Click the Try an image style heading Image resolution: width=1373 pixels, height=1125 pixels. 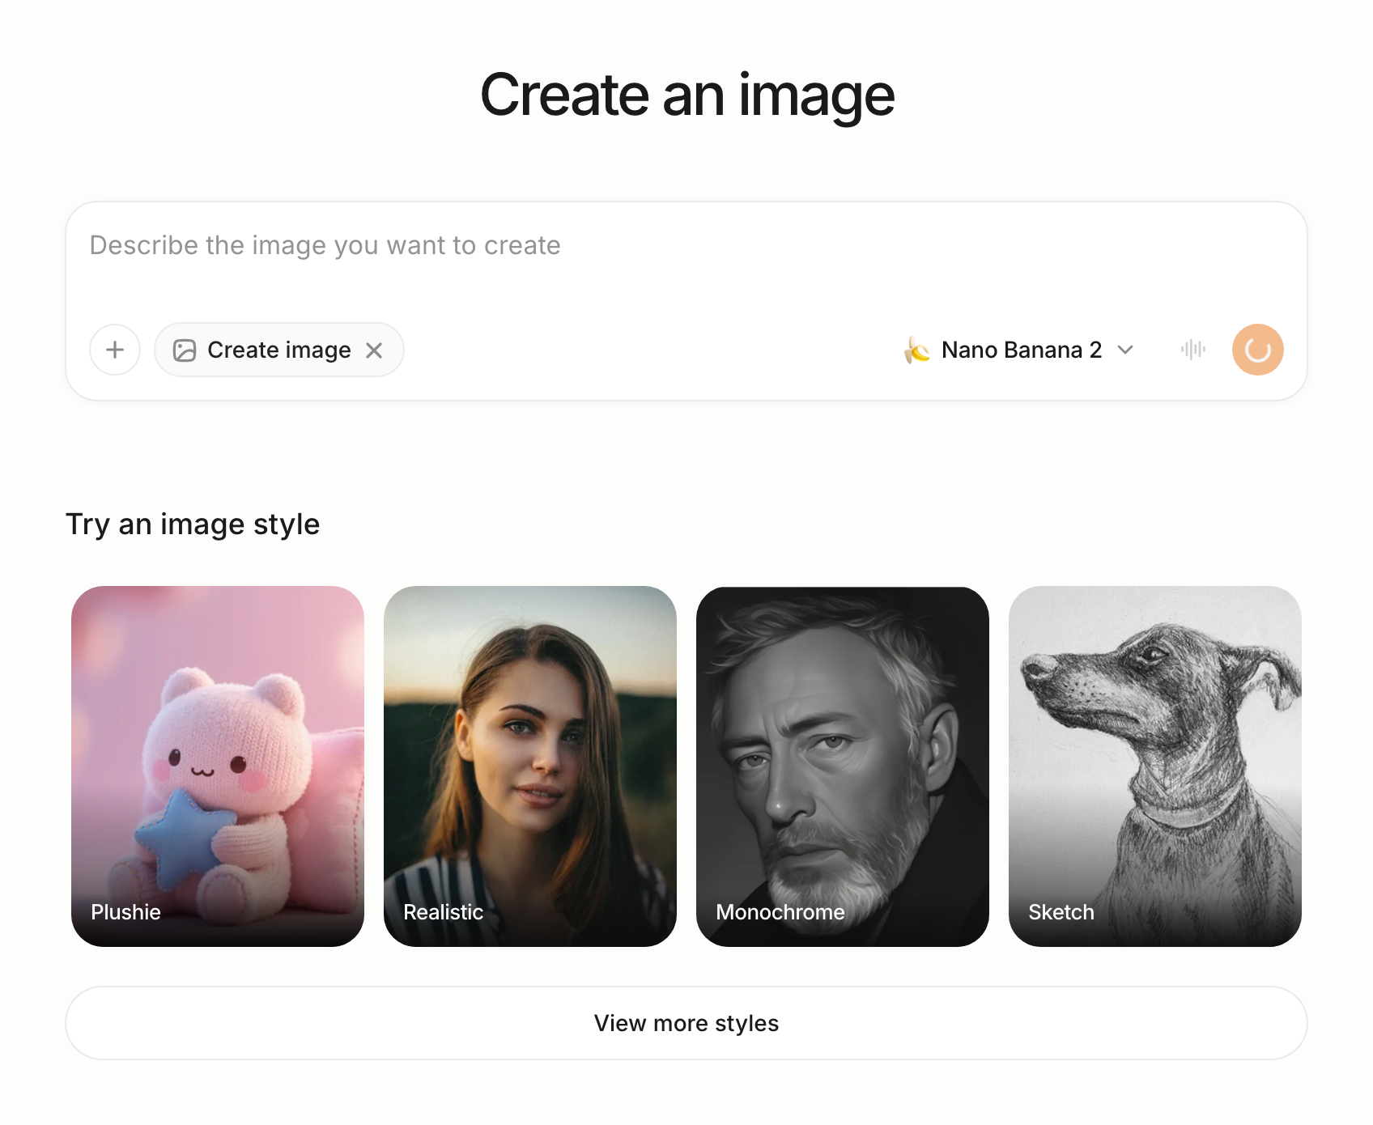[193, 524]
